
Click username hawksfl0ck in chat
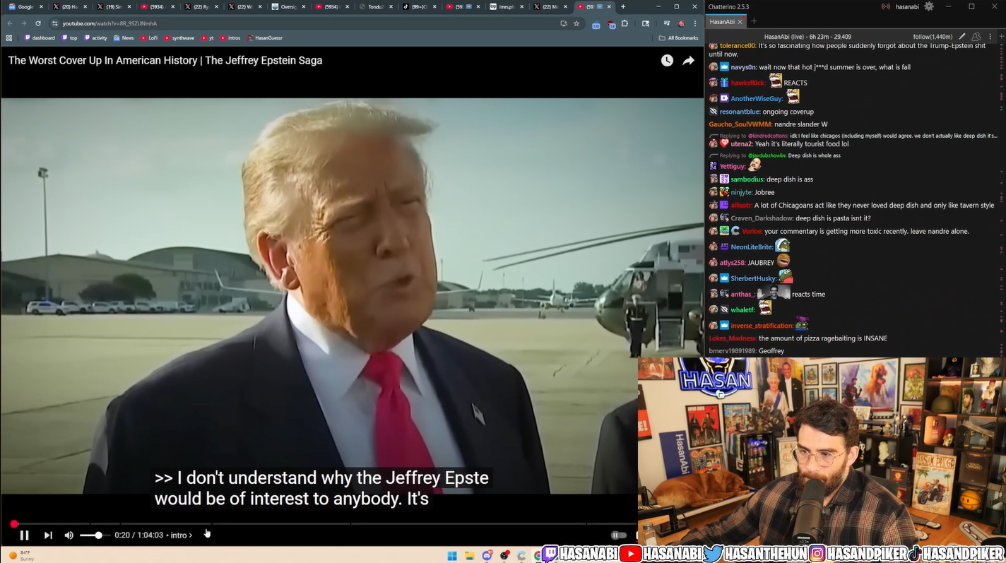pos(747,83)
